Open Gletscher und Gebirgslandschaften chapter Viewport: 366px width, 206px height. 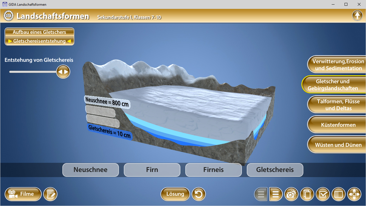click(334, 85)
